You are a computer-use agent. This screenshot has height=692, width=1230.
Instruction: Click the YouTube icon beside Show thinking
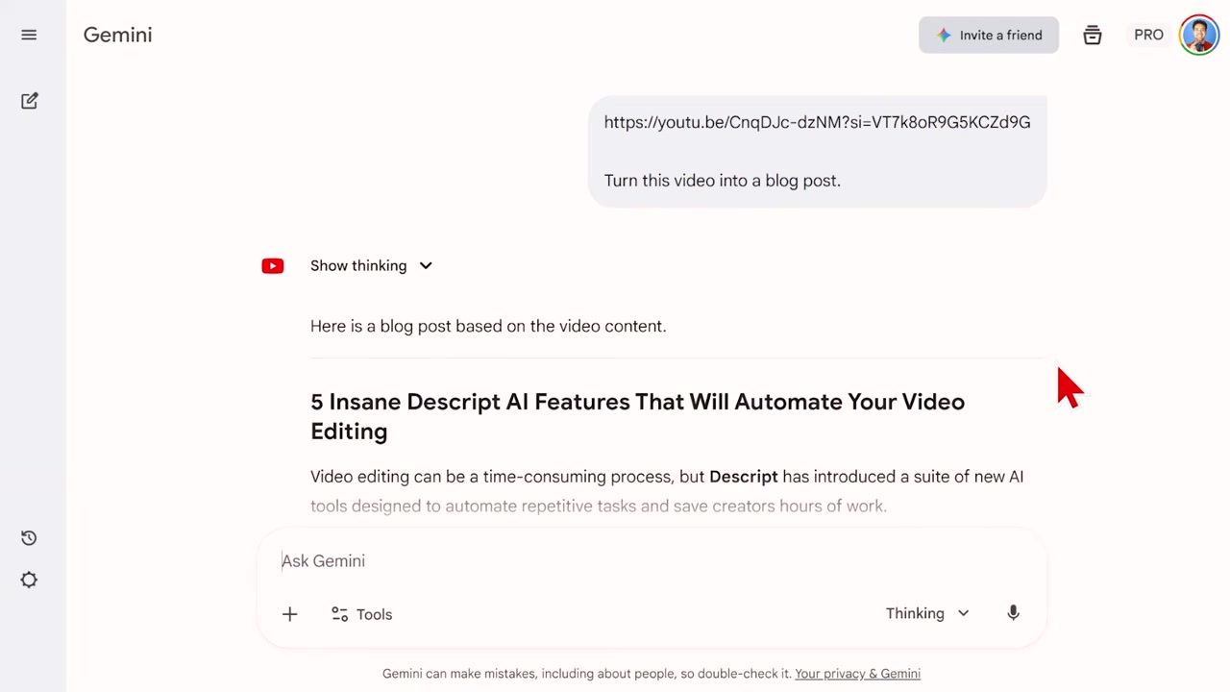(273, 266)
